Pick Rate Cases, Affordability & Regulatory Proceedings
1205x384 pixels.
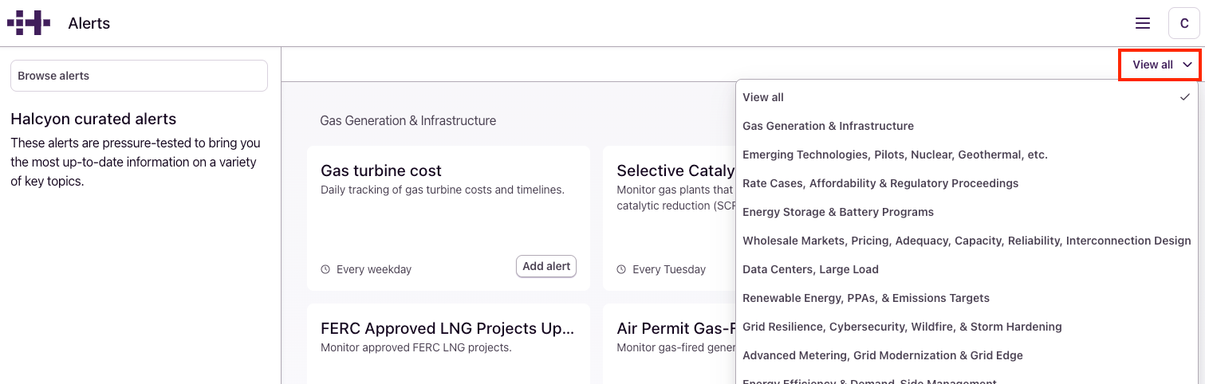tap(967, 183)
